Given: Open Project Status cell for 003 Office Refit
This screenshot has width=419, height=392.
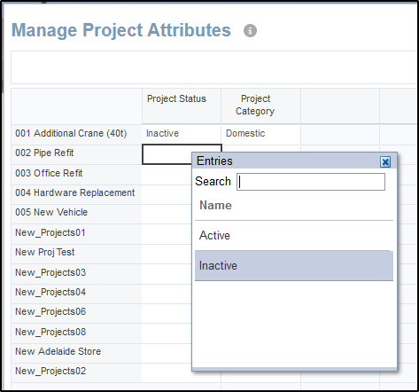Looking at the screenshot, I should pos(167,175).
